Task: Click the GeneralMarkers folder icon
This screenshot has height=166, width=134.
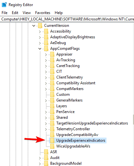Action: coord(52,100)
